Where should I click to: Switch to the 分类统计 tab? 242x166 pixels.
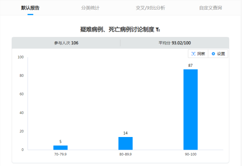pos(90,8)
